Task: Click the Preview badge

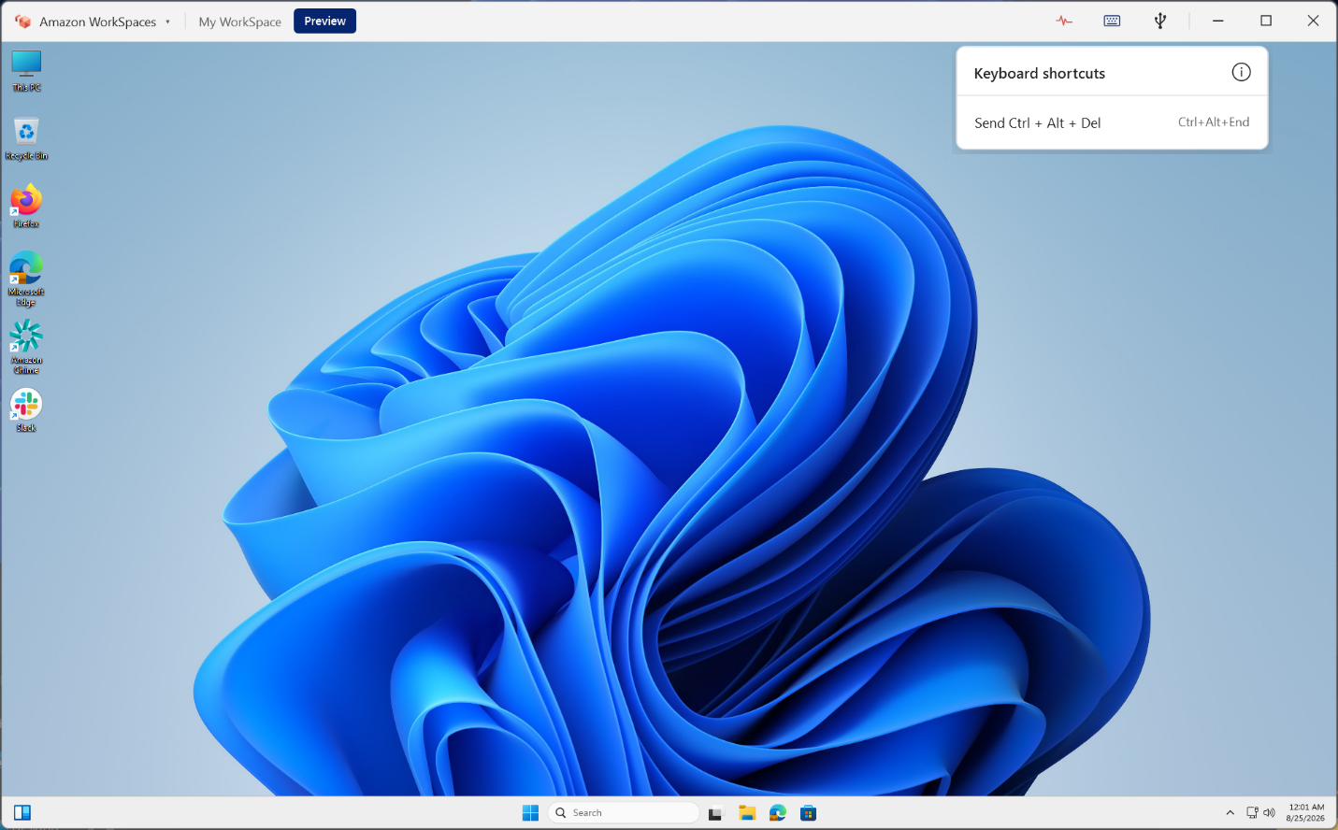Action: [x=324, y=21]
